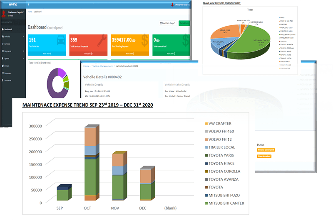Click the Volvo FH 12 orange pie slice
This screenshot has width=333, height=220.
click(x=227, y=32)
